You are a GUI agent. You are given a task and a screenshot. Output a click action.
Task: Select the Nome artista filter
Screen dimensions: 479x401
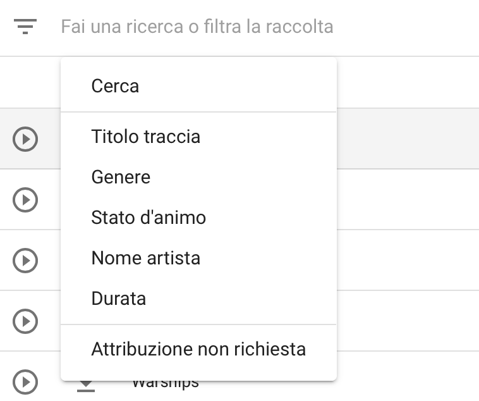coord(198,258)
